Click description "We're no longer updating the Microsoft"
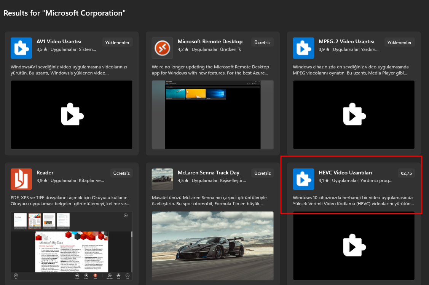 211,70
